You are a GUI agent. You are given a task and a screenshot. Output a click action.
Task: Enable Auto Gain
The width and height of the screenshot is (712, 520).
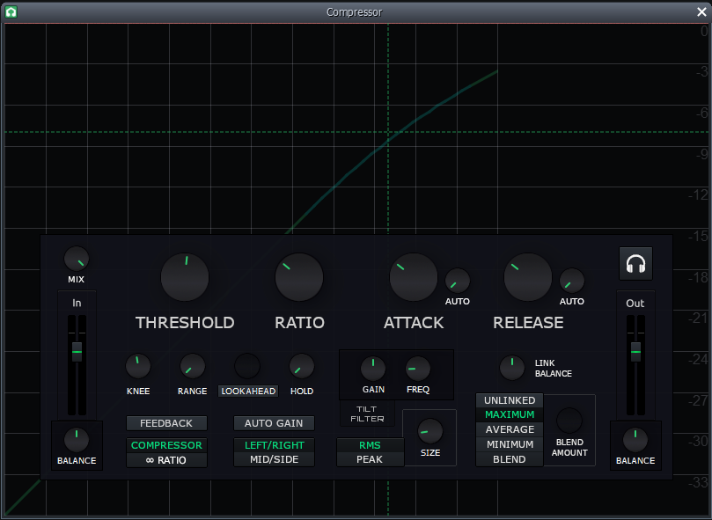pyautogui.click(x=274, y=423)
